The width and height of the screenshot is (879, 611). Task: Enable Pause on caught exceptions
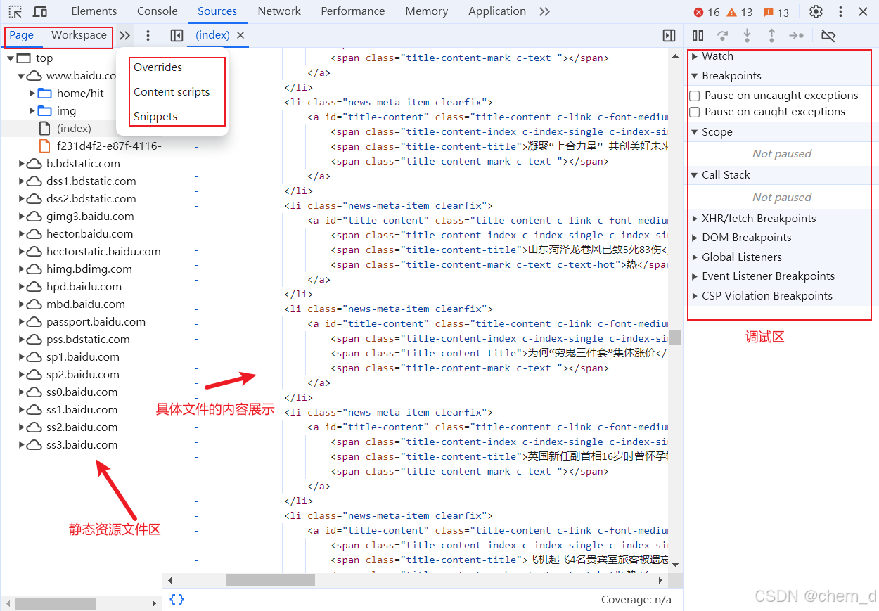click(695, 112)
